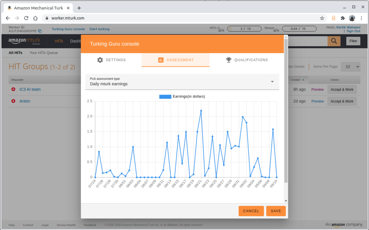
Task: Open the HITs navigation item
Action: 59,41
